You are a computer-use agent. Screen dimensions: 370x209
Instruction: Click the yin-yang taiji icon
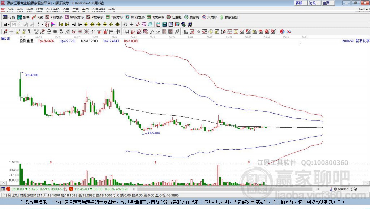click(x=282, y=31)
